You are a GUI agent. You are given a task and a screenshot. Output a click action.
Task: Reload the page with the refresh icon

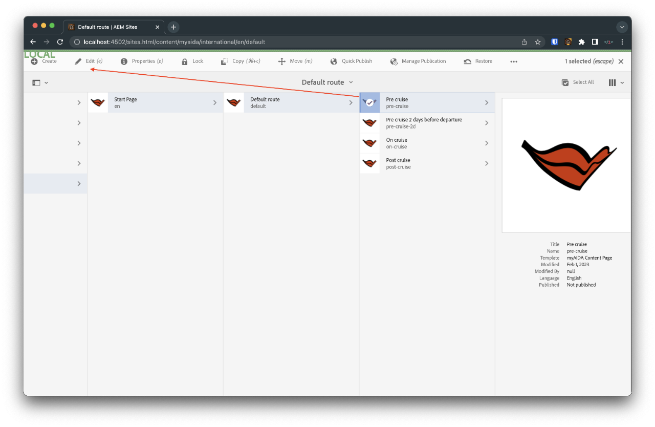[60, 42]
